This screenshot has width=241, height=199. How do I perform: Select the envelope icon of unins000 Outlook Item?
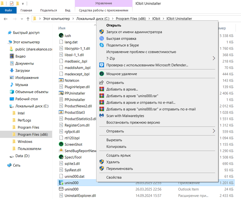61,189
